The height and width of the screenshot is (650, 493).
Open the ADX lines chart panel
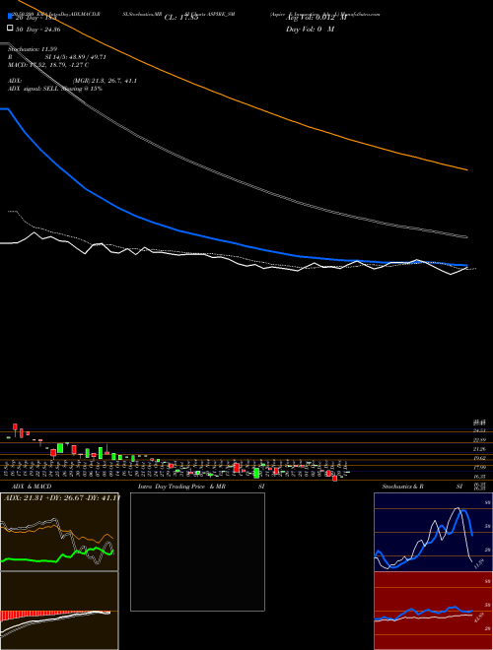point(59,532)
